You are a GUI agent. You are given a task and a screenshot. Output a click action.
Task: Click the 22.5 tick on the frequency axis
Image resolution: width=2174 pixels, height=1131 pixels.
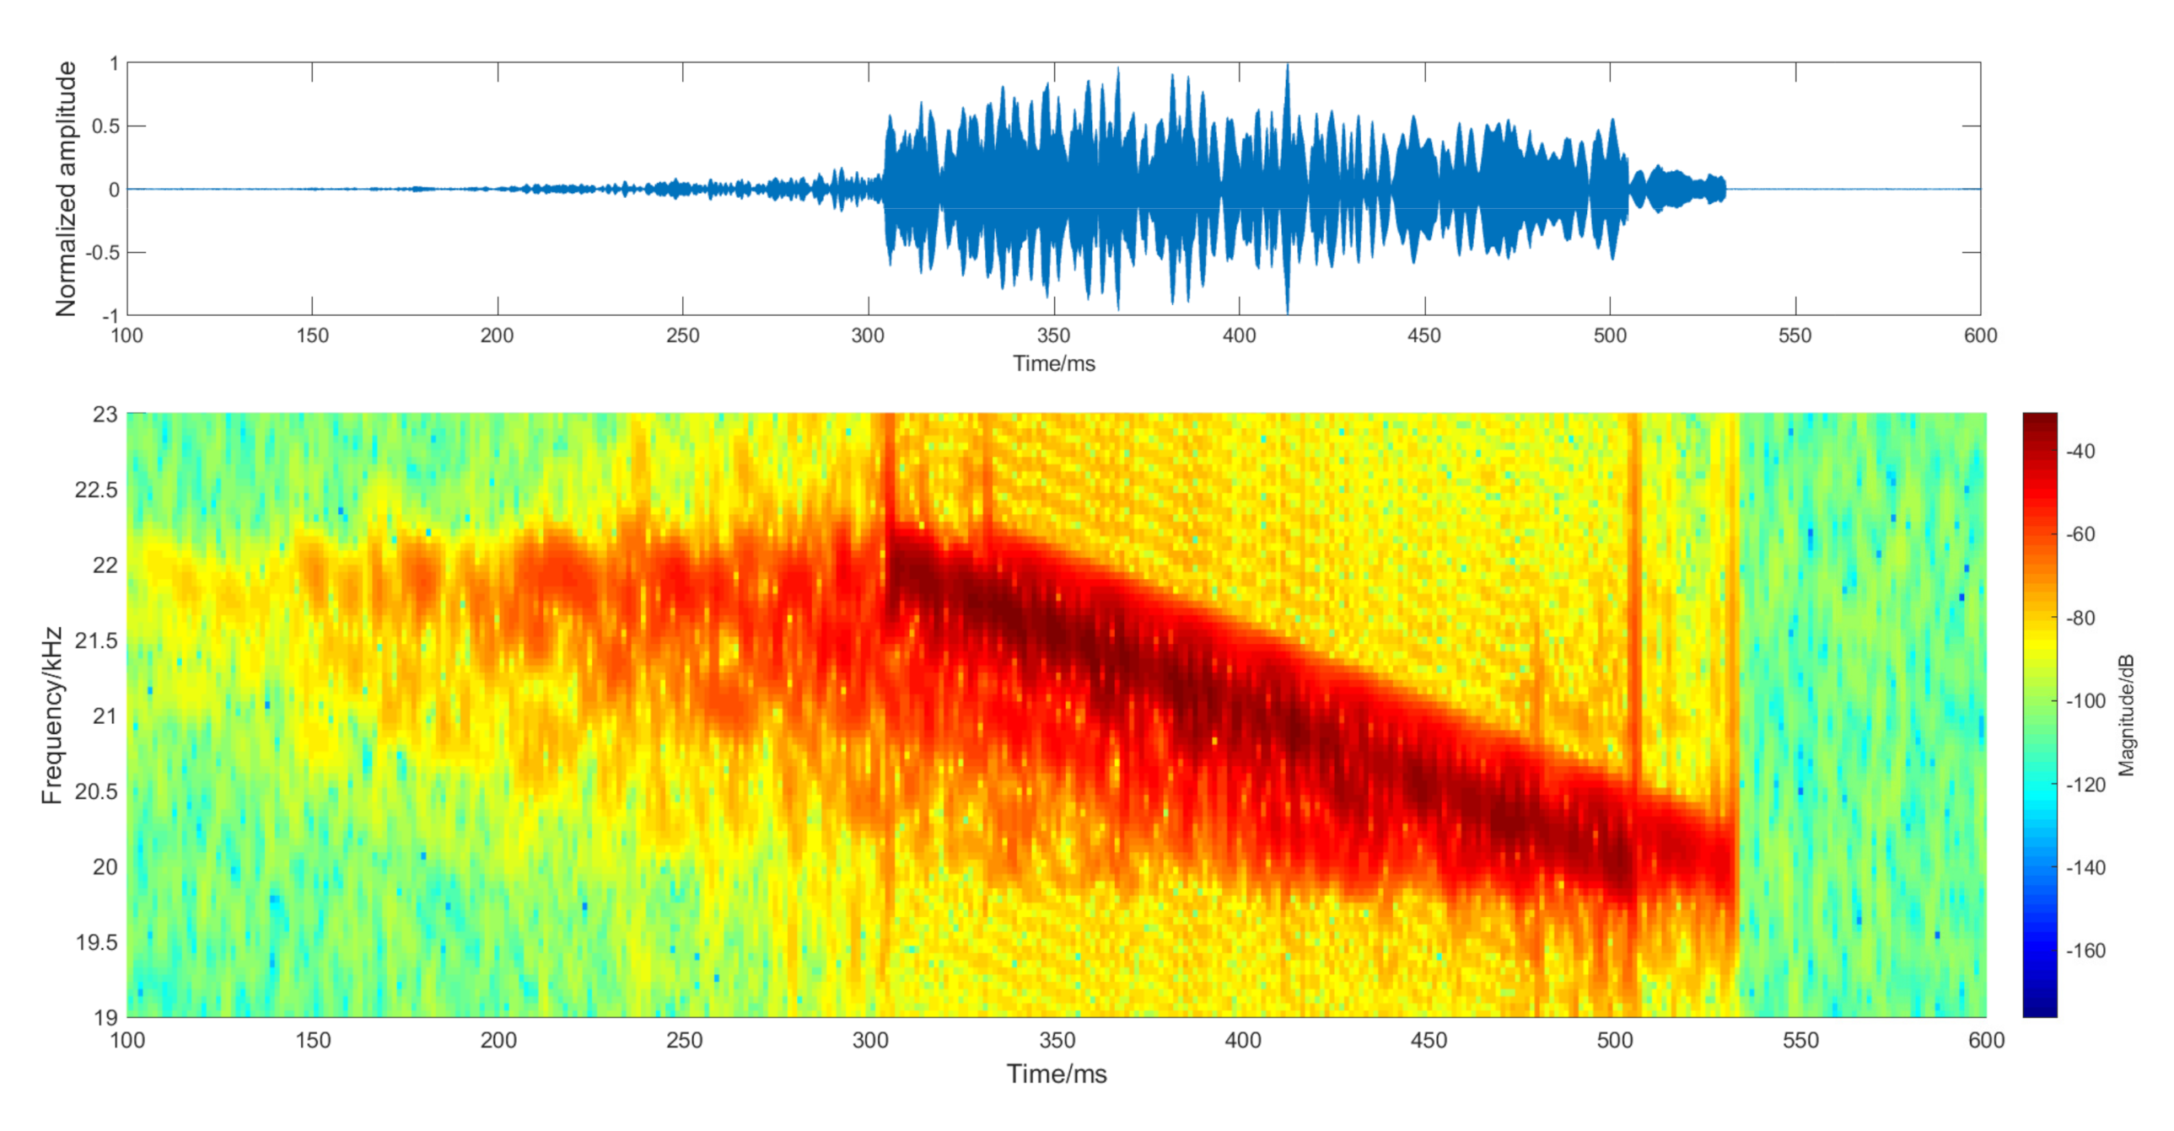click(x=95, y=490)
